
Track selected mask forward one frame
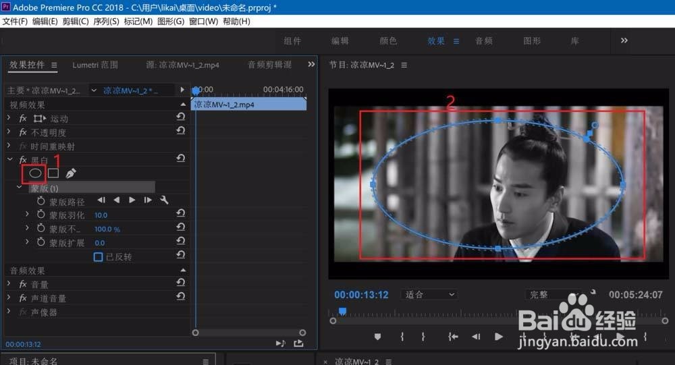pos(148,200)
